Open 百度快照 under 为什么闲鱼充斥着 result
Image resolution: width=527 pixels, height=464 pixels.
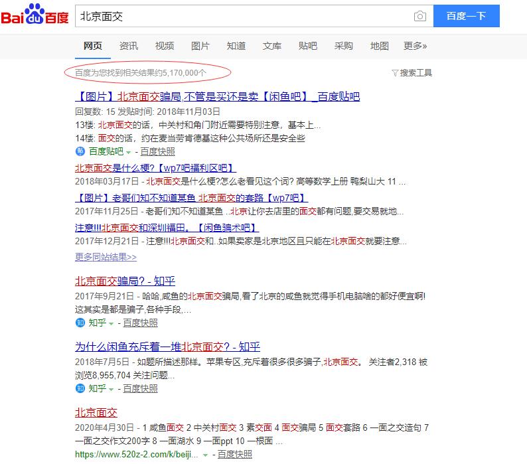[141, 388]
